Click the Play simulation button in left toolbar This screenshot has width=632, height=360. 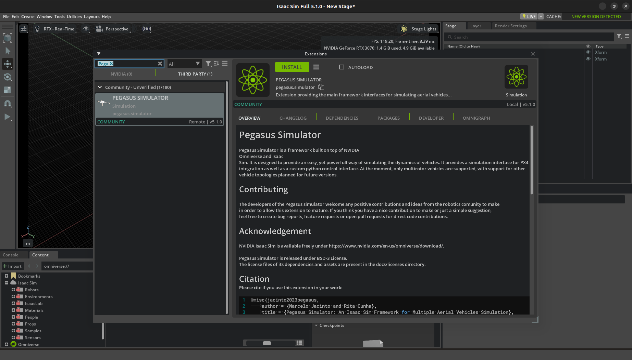point(7,117)
